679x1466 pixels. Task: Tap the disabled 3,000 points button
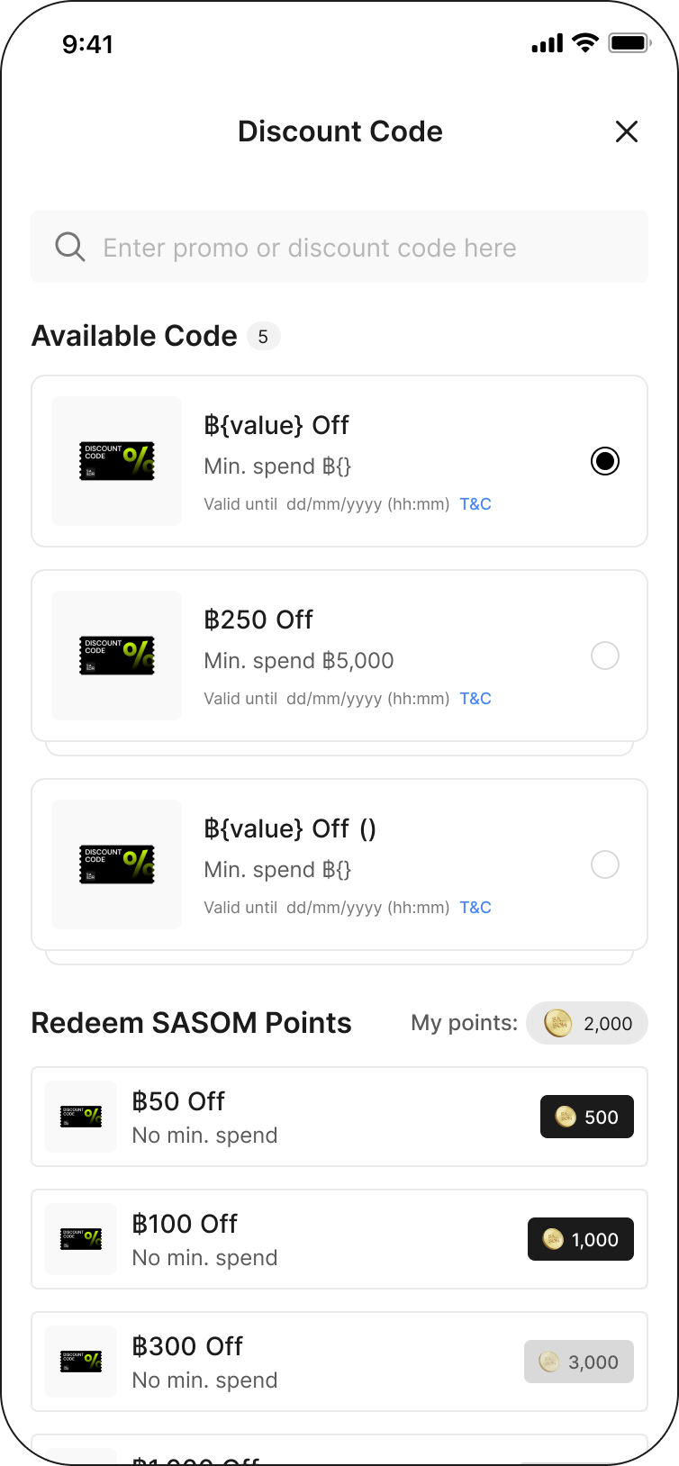(579, 1362)
